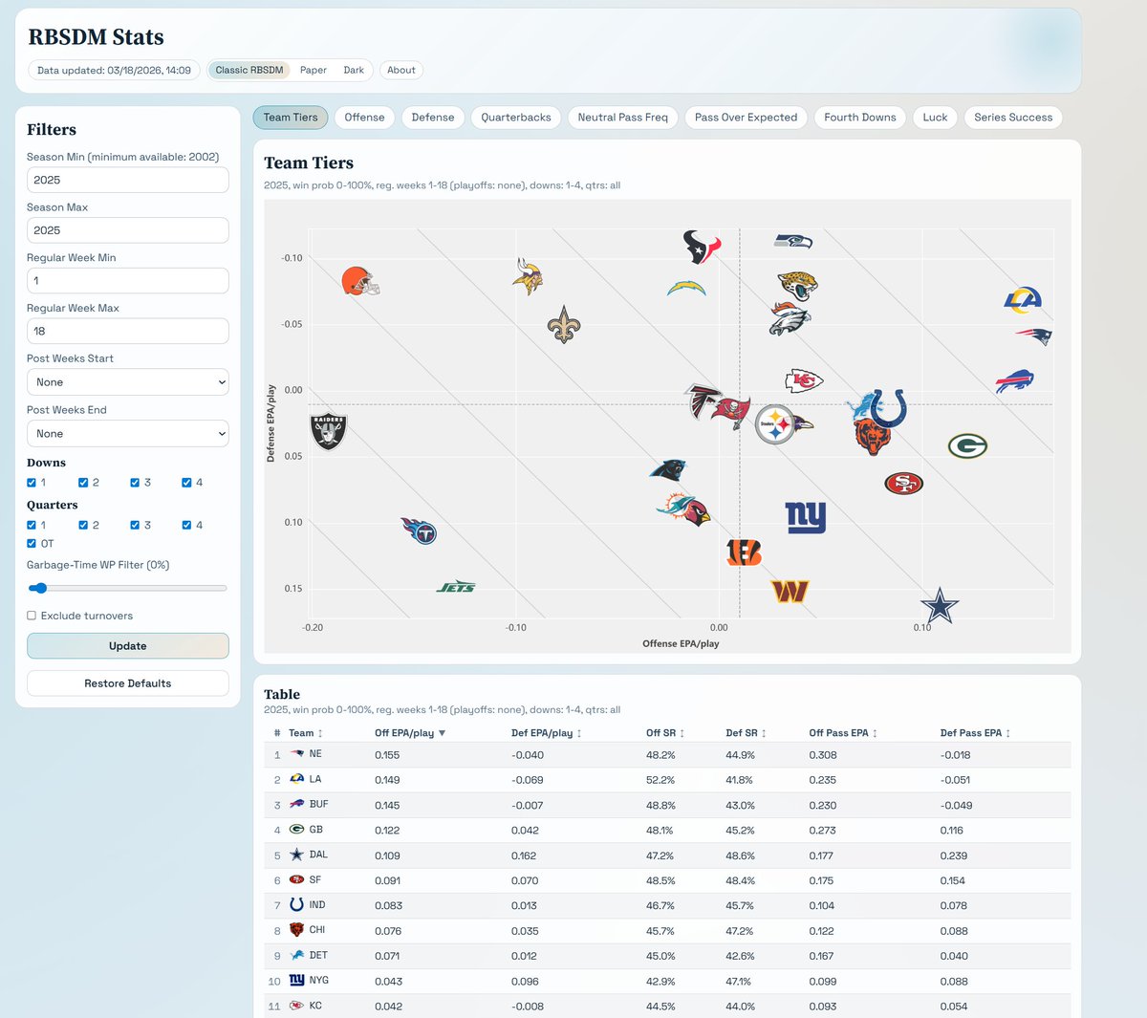1147x1018 pixels.
Task: Uncheck Downs 3 checkbox
Action: point(135,483)
